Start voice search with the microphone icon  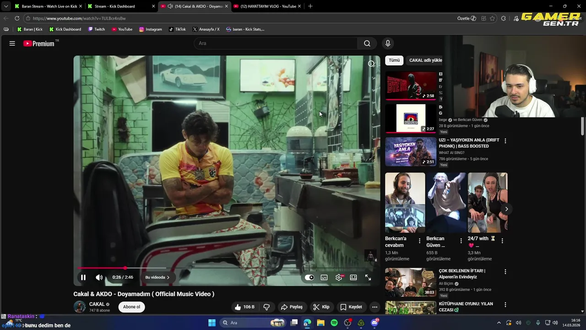pos(388,44)
